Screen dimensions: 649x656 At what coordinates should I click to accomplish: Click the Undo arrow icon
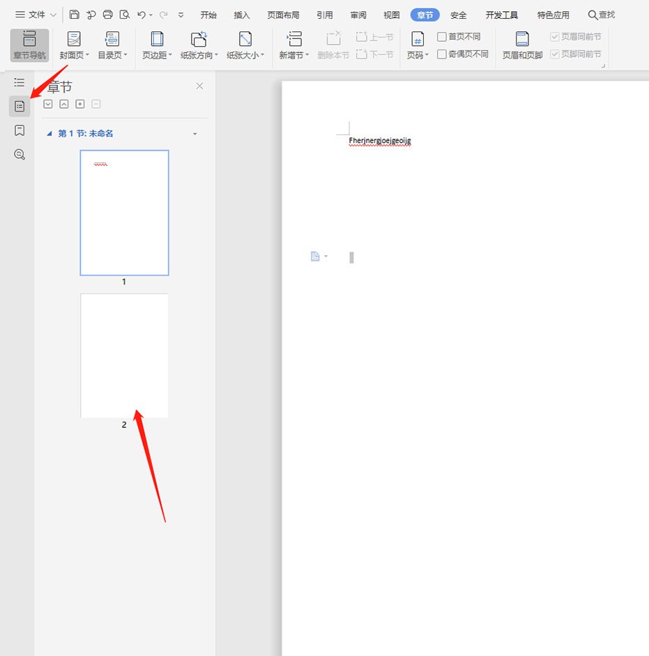click(x=142, y=15)
